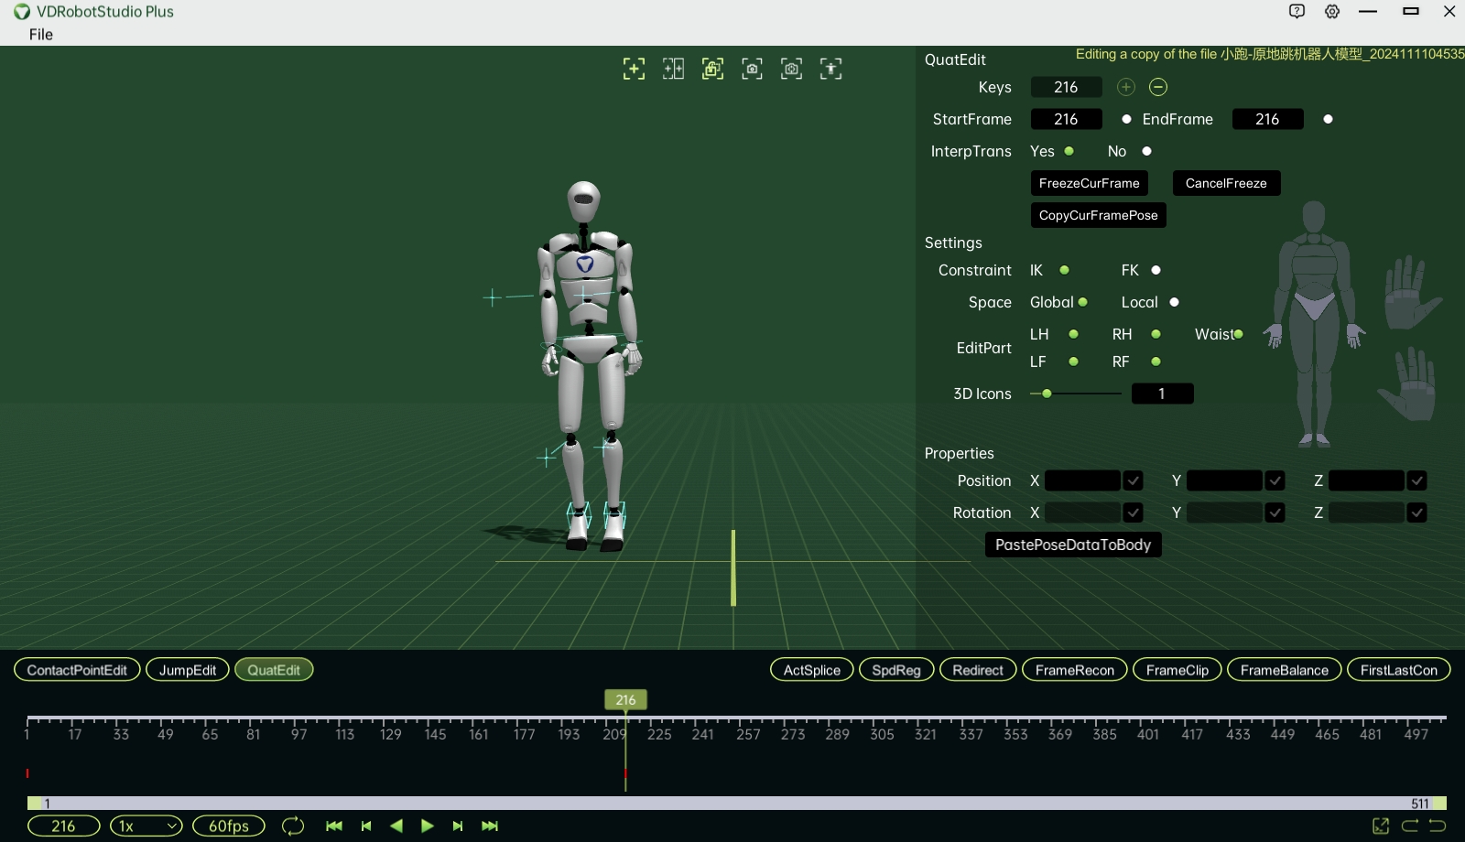Set InterpTrans to No
Viewport: 1465px width, 842px height.
1146,151
